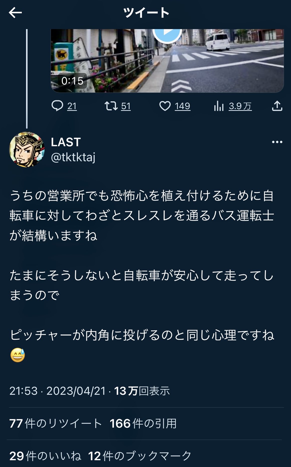Open replies via the speech bubble icon

pos(57,106)
